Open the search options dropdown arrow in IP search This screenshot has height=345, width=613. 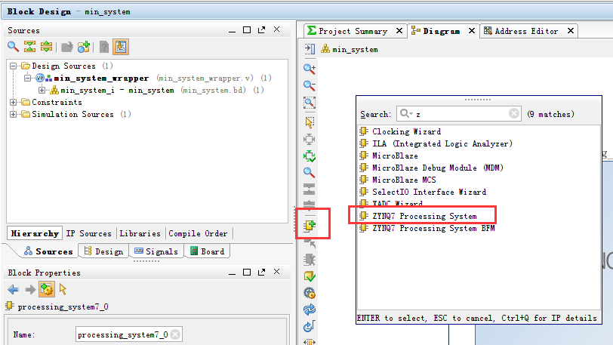tap(411, 114)
